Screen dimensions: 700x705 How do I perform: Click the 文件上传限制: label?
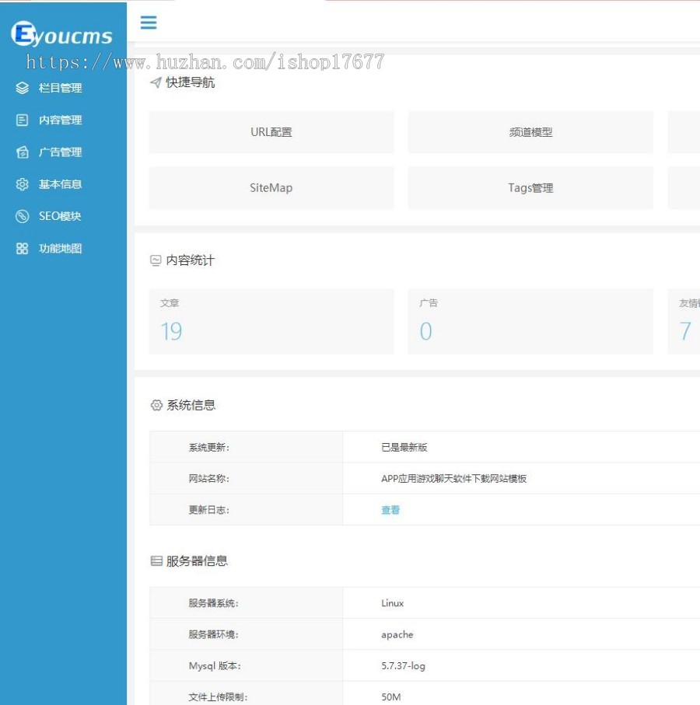218,697
